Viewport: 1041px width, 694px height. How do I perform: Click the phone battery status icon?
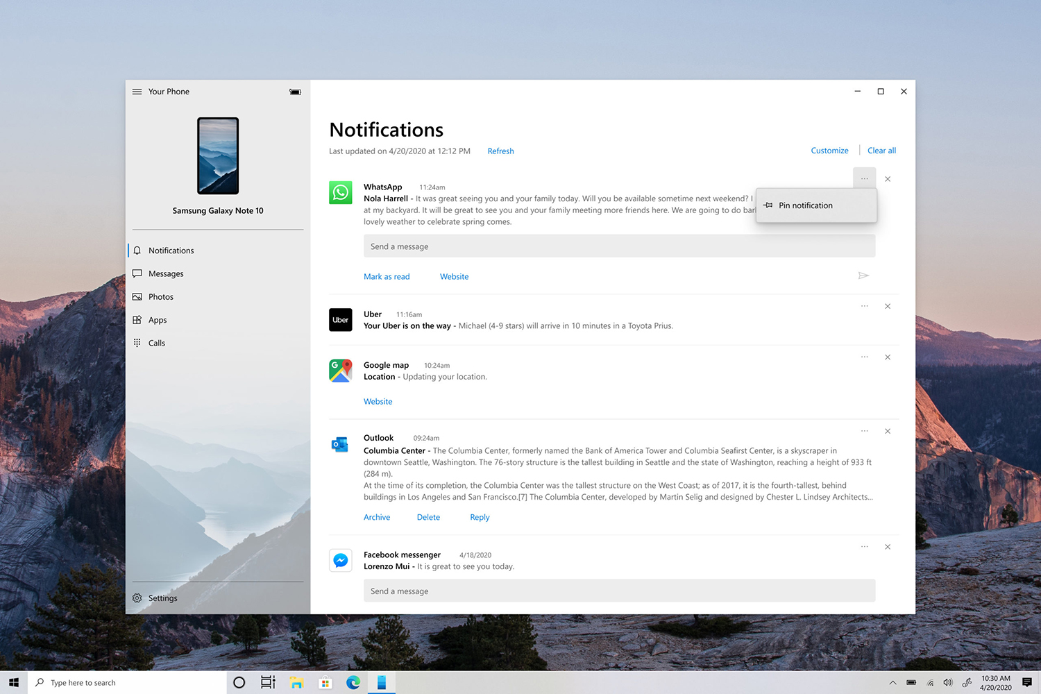[295, 91]
